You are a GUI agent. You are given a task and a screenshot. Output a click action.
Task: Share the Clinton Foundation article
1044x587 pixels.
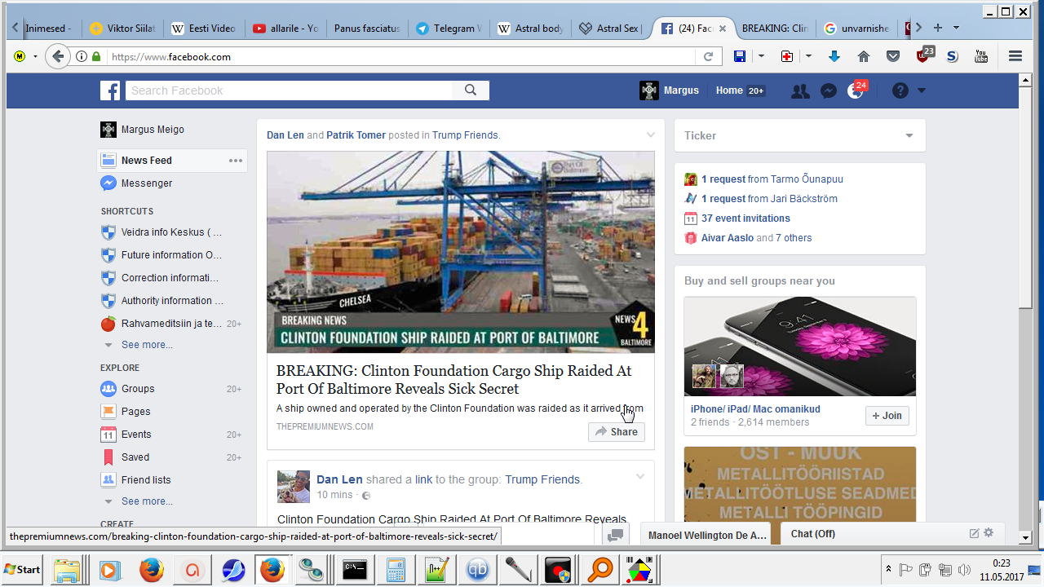tap(617, 432)
